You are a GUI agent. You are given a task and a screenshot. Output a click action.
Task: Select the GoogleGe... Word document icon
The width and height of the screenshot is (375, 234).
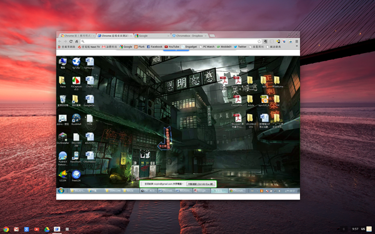pos(89,100)
